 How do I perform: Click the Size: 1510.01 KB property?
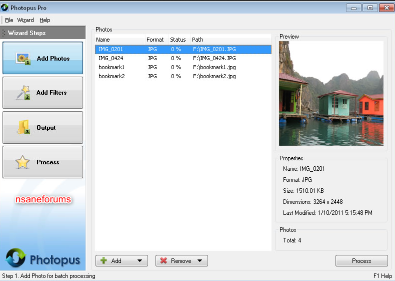click(x=303, y=191)
